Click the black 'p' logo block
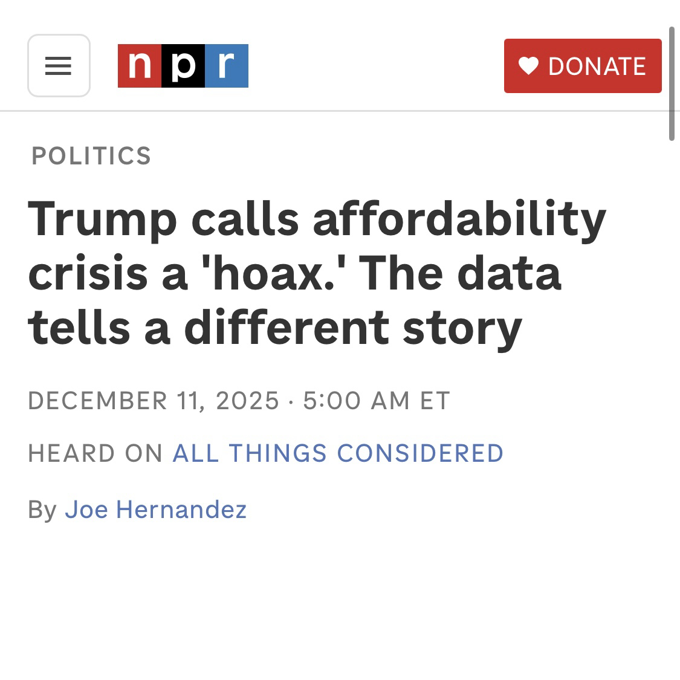 coord(183,66)
